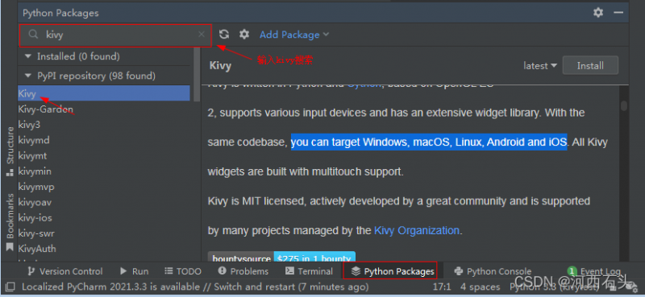The width and height of the screenshot is (645, 297).
Task: Open the Bookmarks side tool window
Action: click(10, 222)
